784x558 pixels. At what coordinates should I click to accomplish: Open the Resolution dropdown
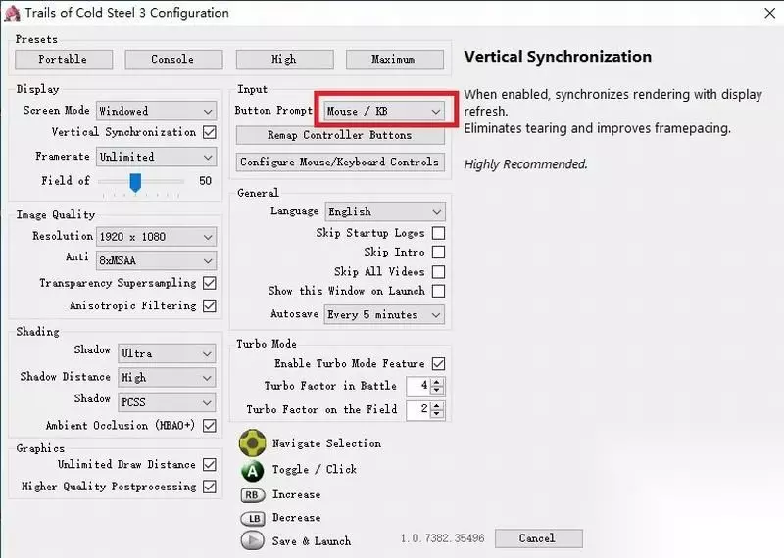[156, 237]
